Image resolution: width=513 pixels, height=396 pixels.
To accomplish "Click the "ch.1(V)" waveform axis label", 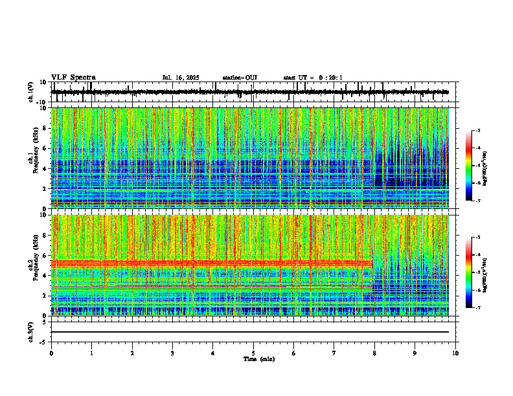I will point(31,92).
